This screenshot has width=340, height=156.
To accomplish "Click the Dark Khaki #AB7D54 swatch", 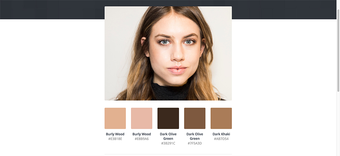I will [221, 118].
